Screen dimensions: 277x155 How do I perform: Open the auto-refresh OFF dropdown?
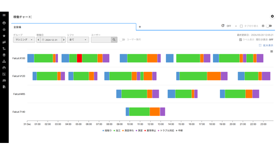(x=232, y=26)
